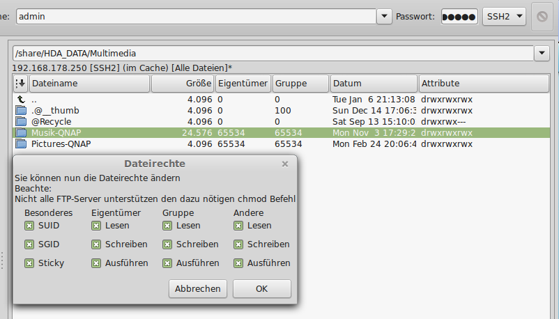This screenshot has height=319, width=559.
Task: Toggle the SUID checkbox
Action: [29, 226]
